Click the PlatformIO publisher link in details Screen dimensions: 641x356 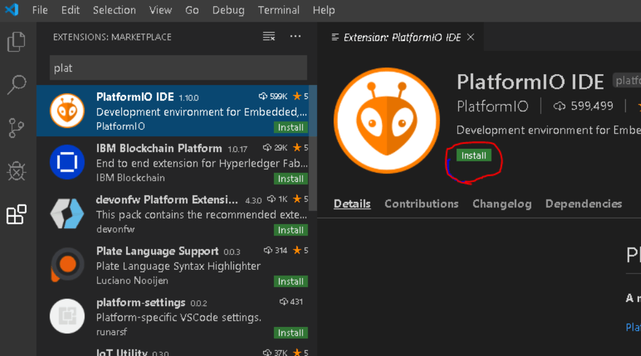click(493, 106)
